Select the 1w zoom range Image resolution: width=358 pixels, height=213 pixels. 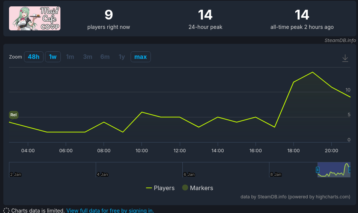(x=53, y=57)
